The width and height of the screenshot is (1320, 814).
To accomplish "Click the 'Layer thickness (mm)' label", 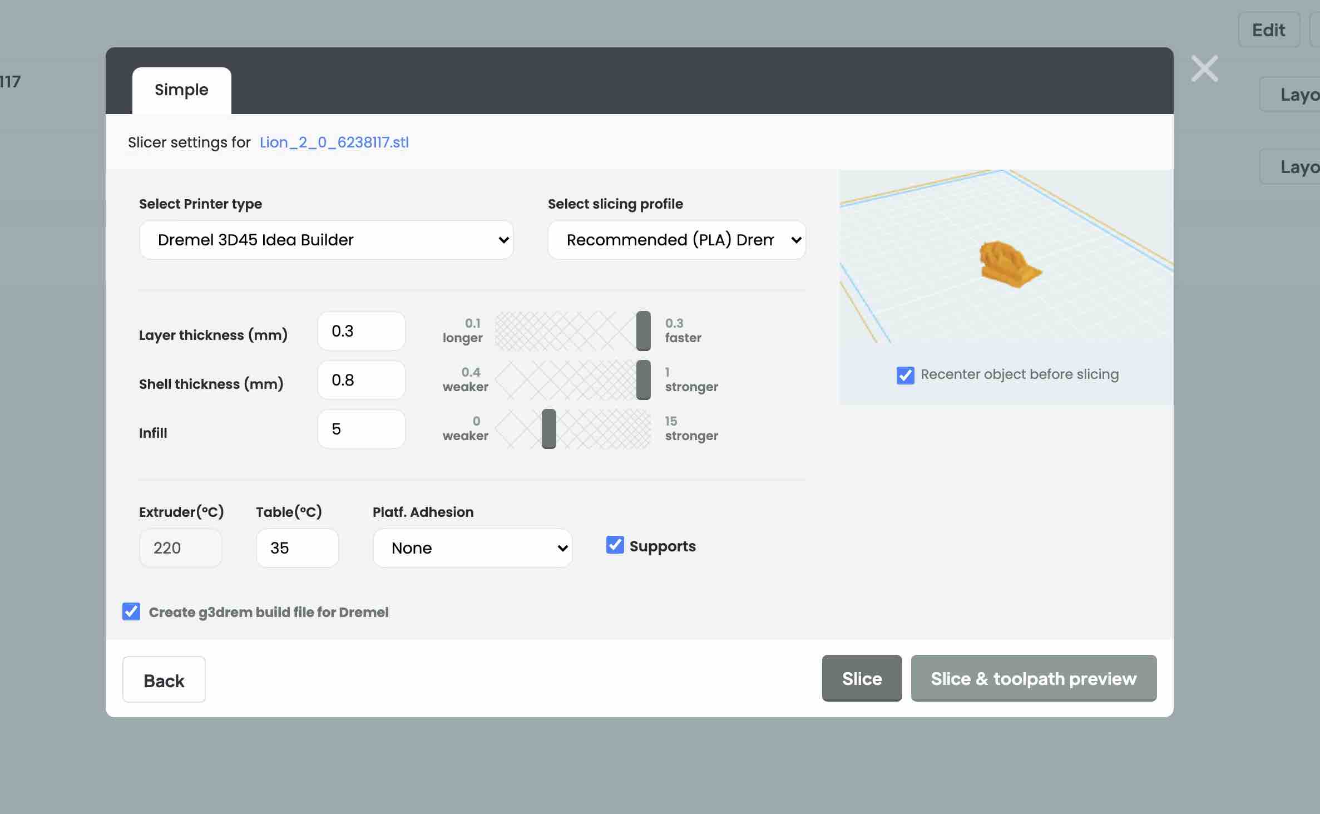I will (x=213, y=335).
